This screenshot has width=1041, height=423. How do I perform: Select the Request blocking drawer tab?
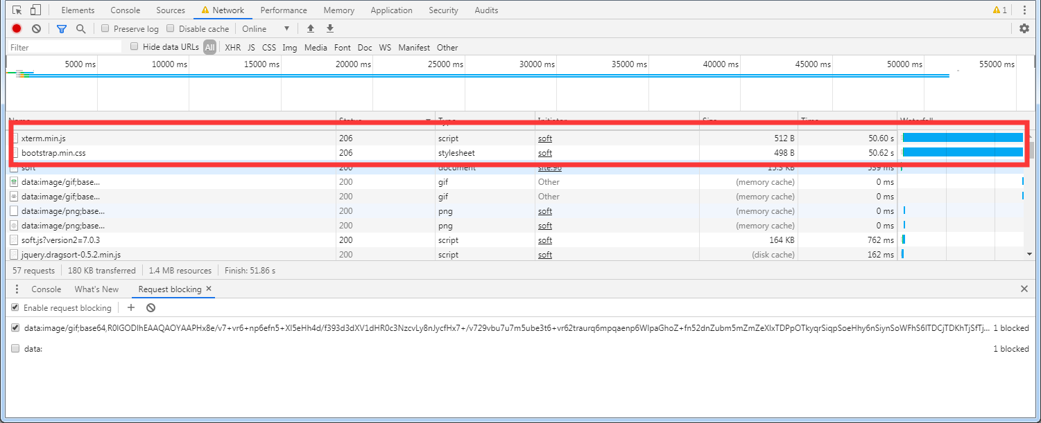tap(170, 289)
